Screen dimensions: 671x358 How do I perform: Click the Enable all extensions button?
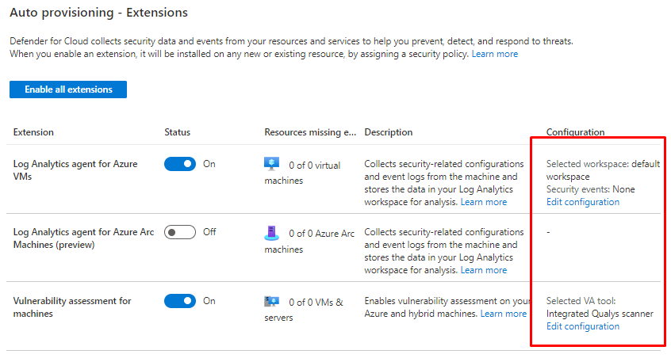[68, 89]
